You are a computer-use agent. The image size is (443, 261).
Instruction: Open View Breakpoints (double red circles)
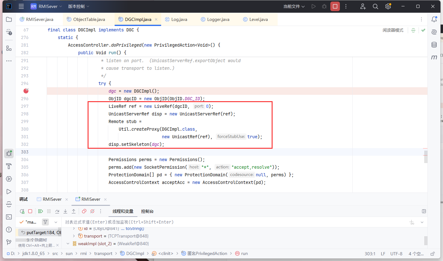[84, 211]
